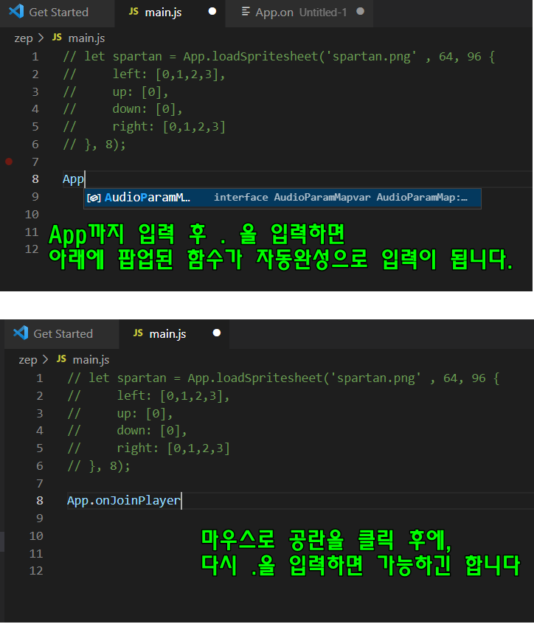The width and height of the screenshot is (534, 624).
Task: Expand bottom breadcrumb chevron after zep
Action: tap(46, 360)
